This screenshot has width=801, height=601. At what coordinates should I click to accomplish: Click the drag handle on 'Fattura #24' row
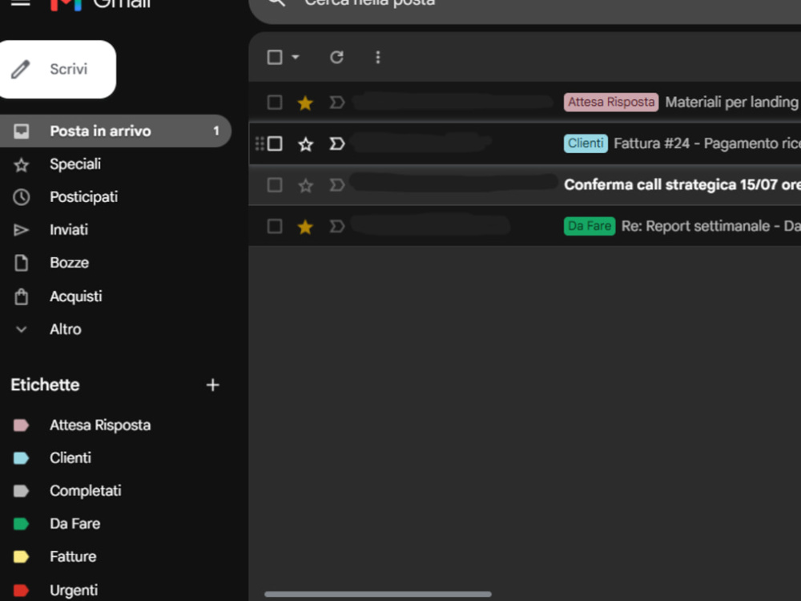259,143
